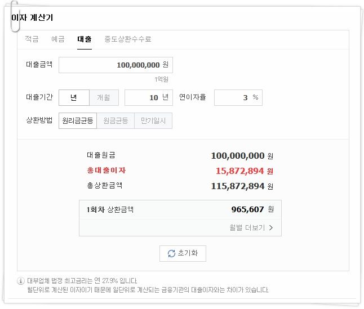Click the 대출금액 amount input field

116,65
